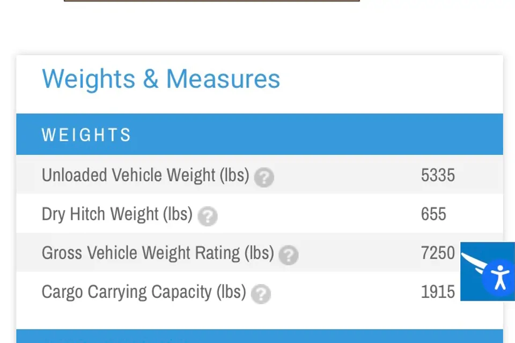Image resolution: width=515 pixels, height=343 pixels.
Task: Click the Weights & Measures heading
Action: click(161, 79)
